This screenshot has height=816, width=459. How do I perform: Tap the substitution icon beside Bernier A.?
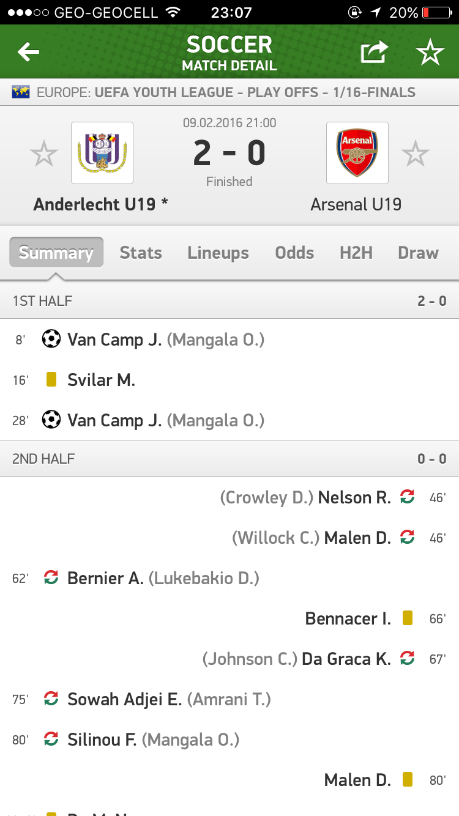tap(51, 577)
